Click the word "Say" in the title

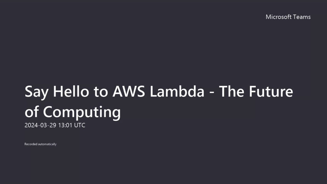(36, 92)
